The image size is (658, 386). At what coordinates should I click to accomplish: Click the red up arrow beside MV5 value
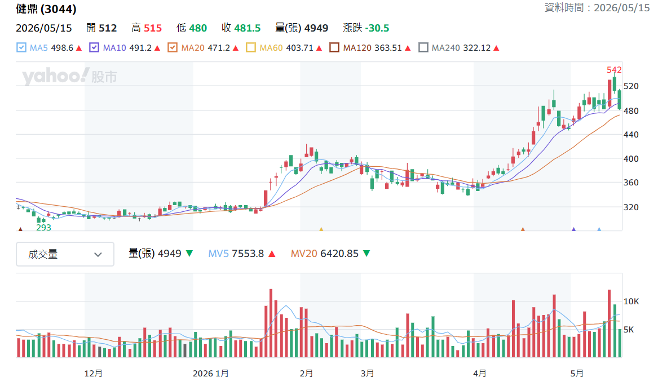pos(272,254)
